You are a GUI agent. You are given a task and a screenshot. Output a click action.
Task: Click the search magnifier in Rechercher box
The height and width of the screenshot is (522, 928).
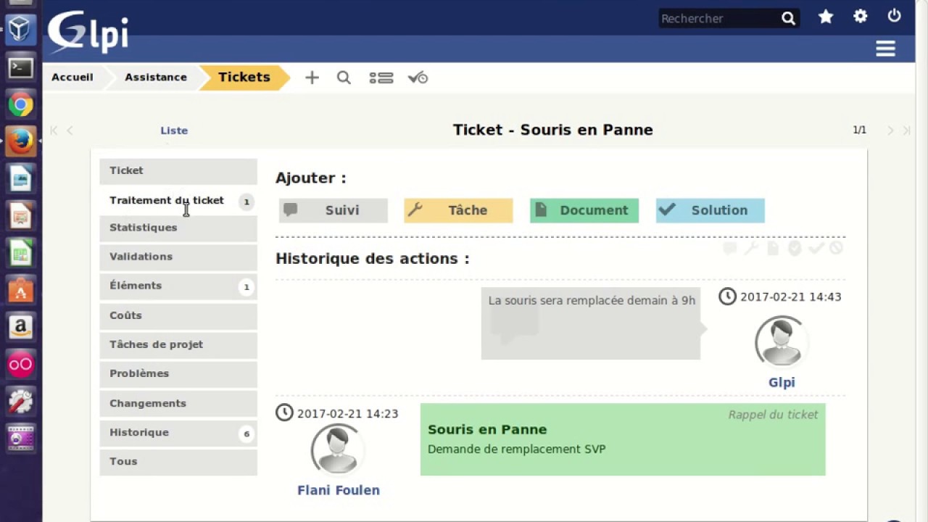[788, 19]
